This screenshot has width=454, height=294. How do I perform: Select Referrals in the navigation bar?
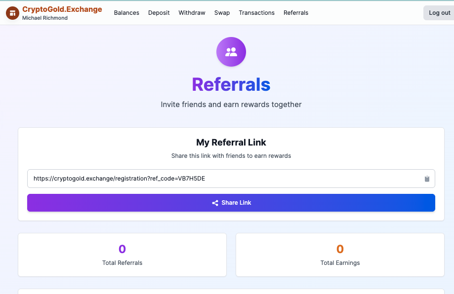pyautogui.click(x=296, y=13)
